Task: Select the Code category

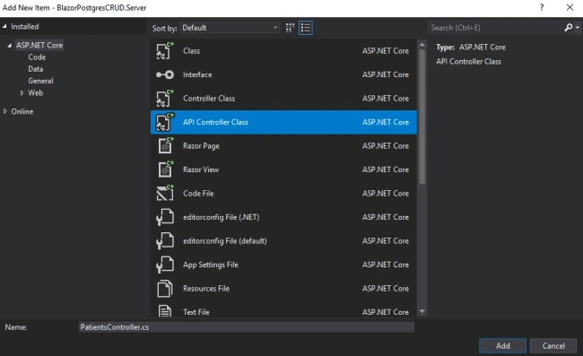Action: coord(37,57)
